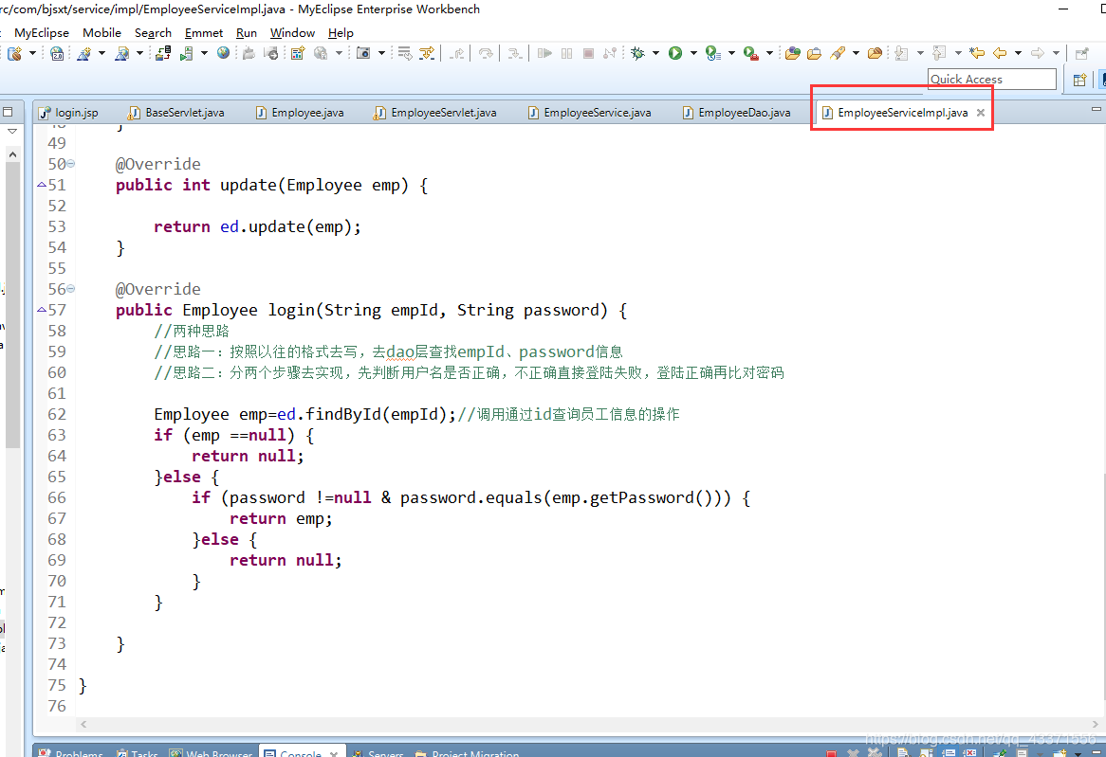The height and width of the screenshot is (757, 1106).
Task: Open a new perspective beside Quick Access
Action: click(1079, 79)
